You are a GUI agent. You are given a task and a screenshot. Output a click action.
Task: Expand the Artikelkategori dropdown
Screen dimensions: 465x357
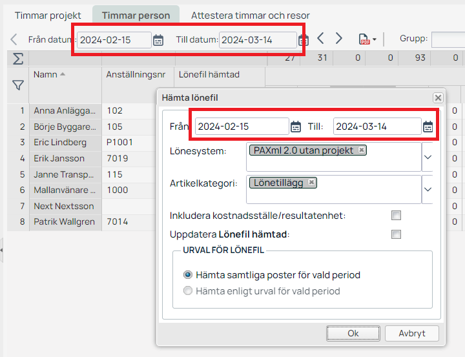pos(428,189)
